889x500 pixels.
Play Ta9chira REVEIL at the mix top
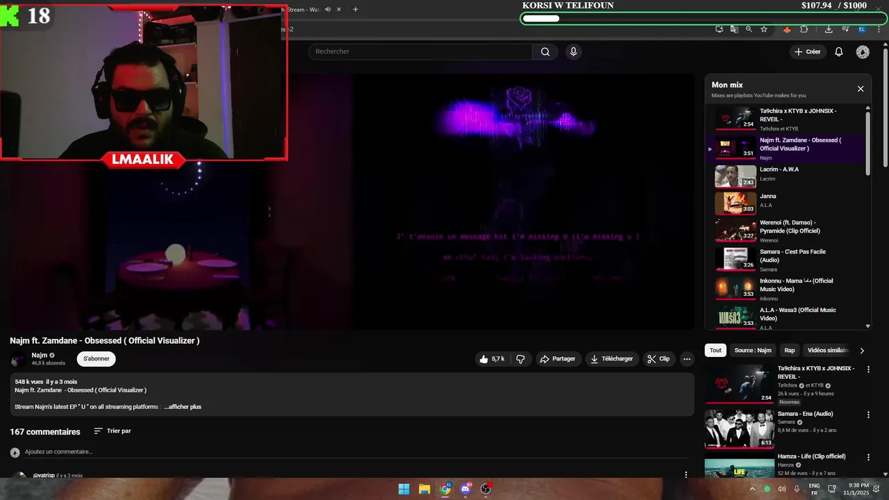tap(785, 118)
